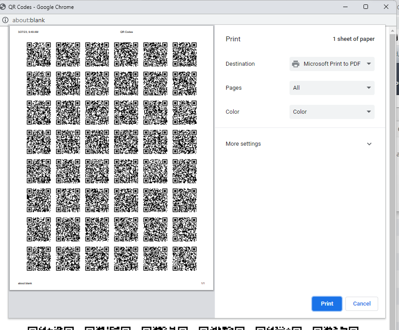This screenshot has width=399, height=330.
Task: Cancel the print dialog
Action: 362,303
